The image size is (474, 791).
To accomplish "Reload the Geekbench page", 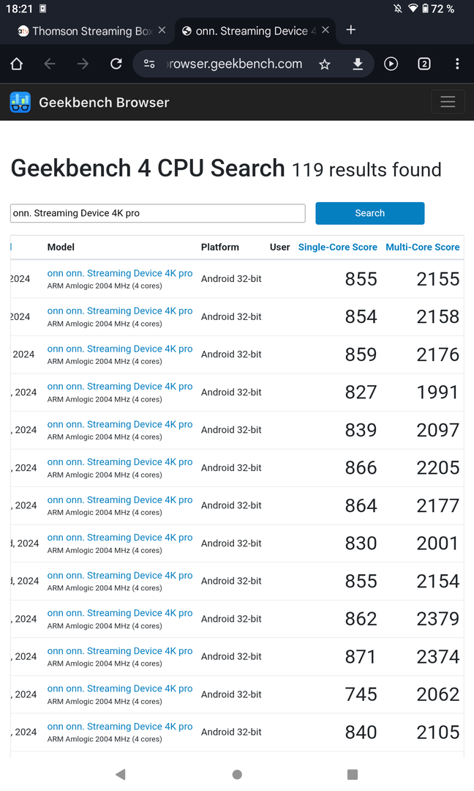I will [x=116, y=64].
